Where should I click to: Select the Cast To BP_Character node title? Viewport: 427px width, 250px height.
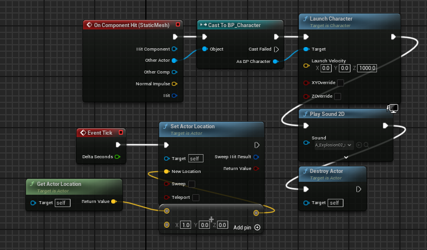pyautogui.click(x=234, y=25)
